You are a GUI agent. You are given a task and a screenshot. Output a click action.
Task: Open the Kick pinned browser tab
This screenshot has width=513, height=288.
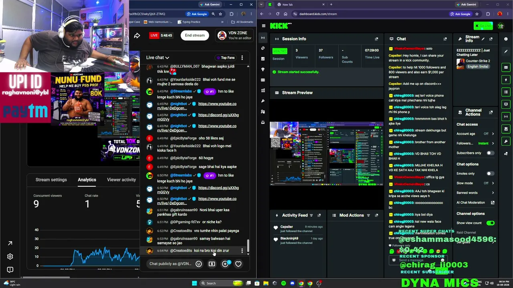270,4
